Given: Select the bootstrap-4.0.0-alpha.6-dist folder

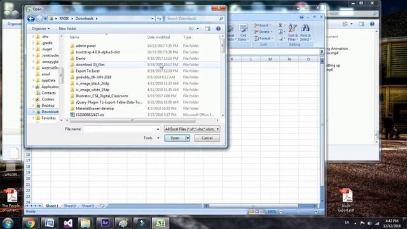Looking at the screenshot, I should (98, 52).
